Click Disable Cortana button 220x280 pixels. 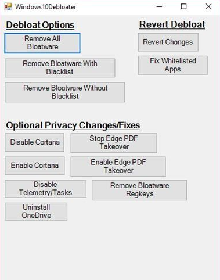[x=34, y=142]
